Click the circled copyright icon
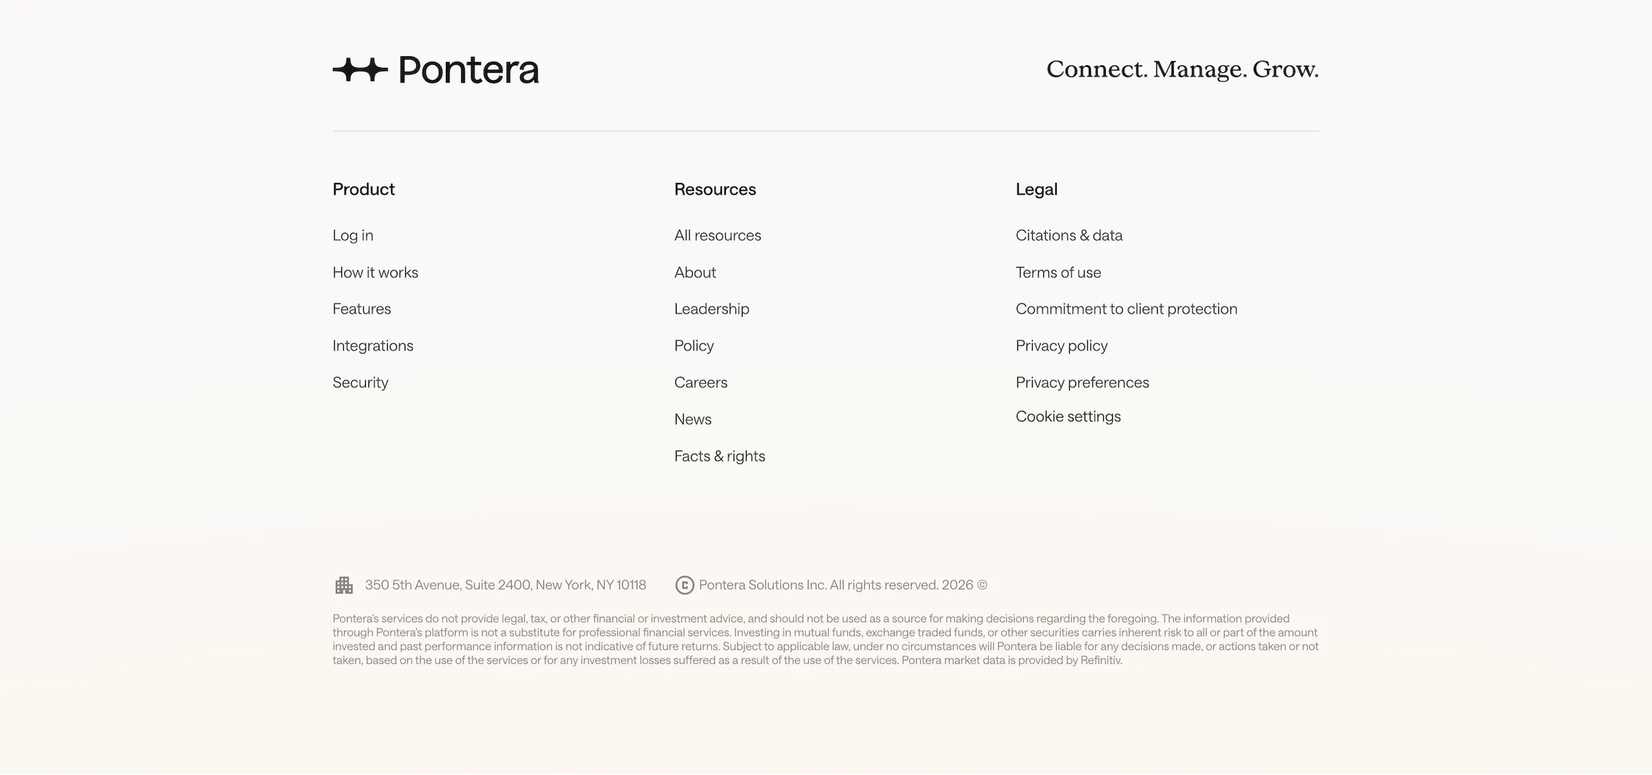This screenshot has width=1652, height=775. [x=684, y=585]
